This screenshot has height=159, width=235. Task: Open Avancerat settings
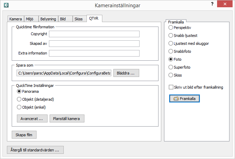coord(32,119)
